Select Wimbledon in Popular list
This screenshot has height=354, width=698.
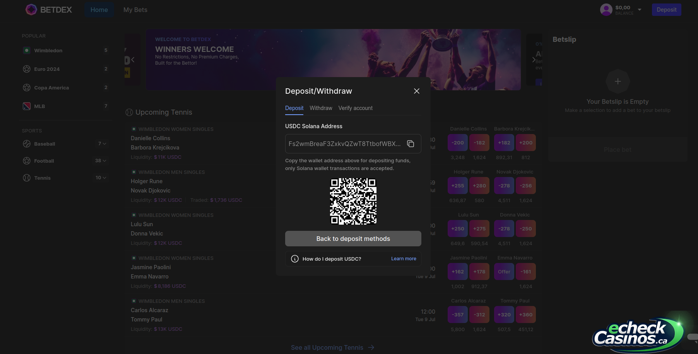coord(66,50)
